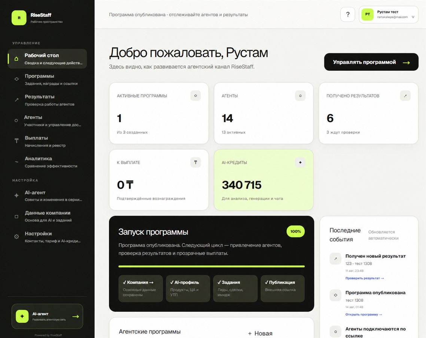Click the tenge icon beside Выплаты

(x=16, y=141)
